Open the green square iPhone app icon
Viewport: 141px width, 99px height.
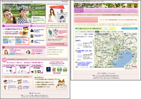point(60,69)
